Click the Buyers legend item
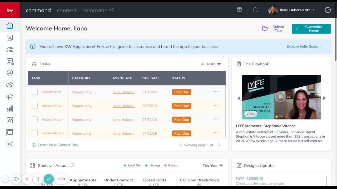The image size is (337, 189). click(171, 165)
